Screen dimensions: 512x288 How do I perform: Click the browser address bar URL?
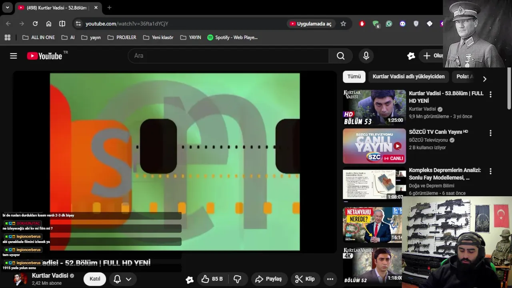[127, 24]
